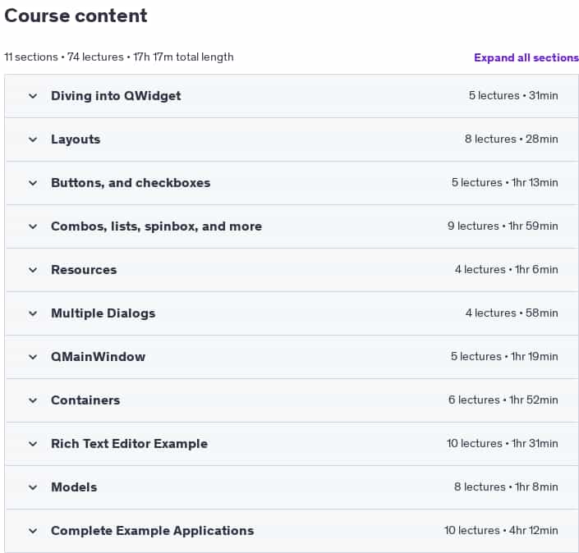Click the 5 lectures • 1hr 19min label

click(504, 356)
